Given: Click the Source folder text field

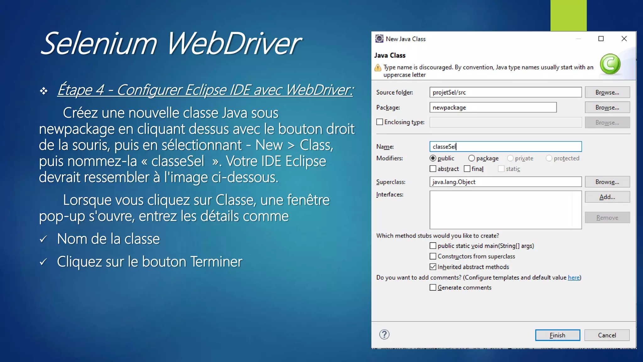Looking at the screenshot, I should 505,92.
